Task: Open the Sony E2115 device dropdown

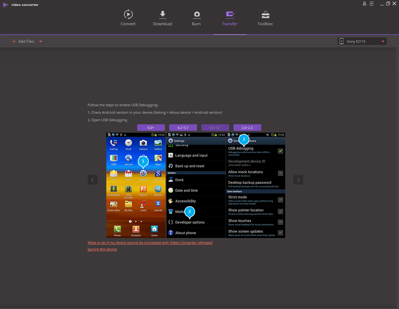Action: [362, 41]
